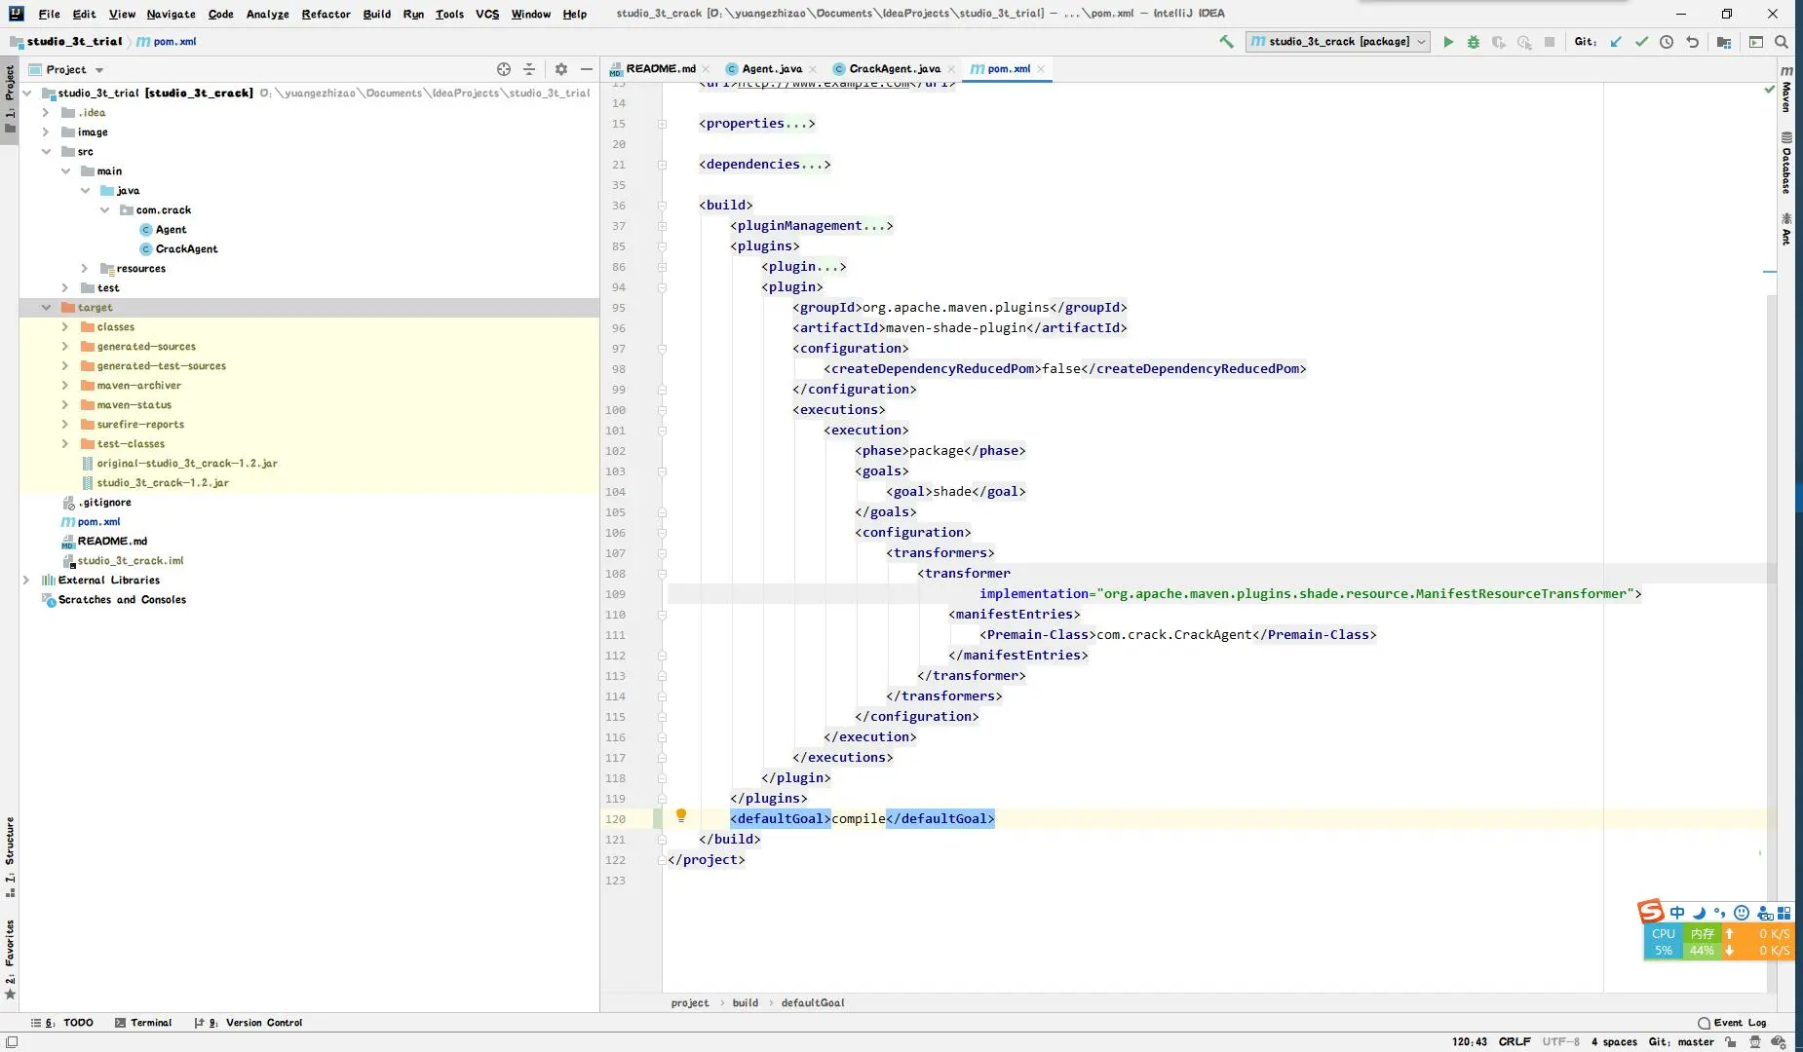This screenshot has width=1803, height=1052.
Task: Toggle the Favorites tool window stripe
Action: click(10, 959)
